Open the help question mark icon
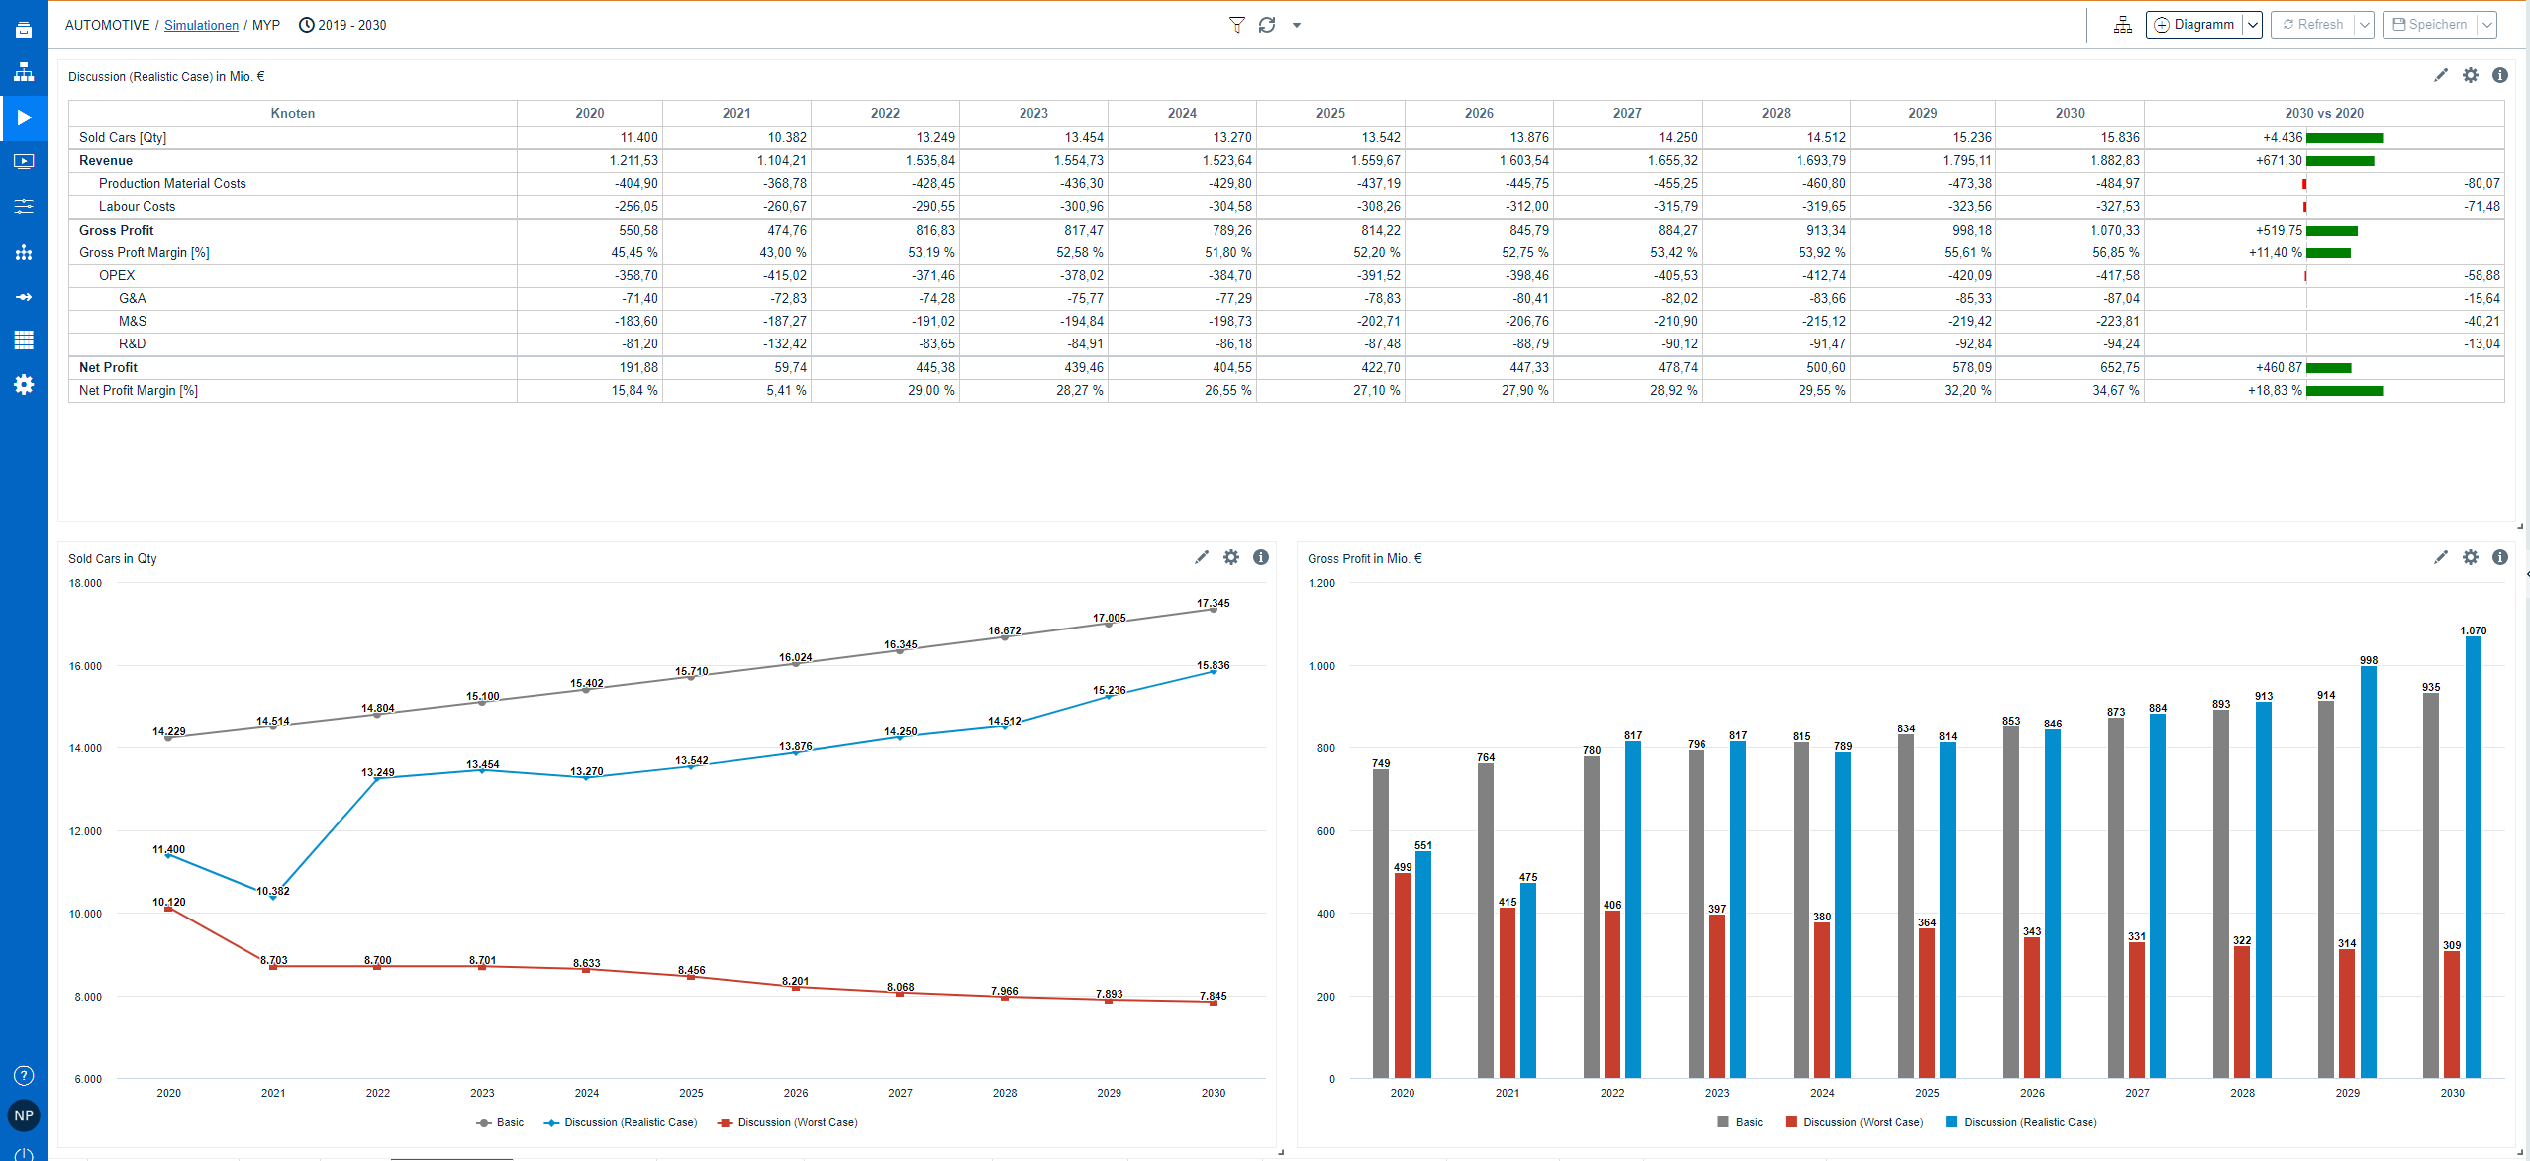The width and height of the screenshot is (2530, 1161). coord(24,1075)
